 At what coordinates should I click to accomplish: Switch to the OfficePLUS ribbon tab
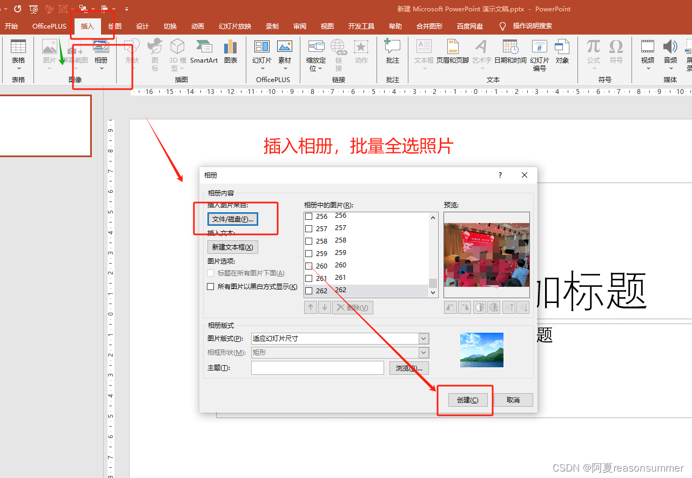click(x=49, y=26)
